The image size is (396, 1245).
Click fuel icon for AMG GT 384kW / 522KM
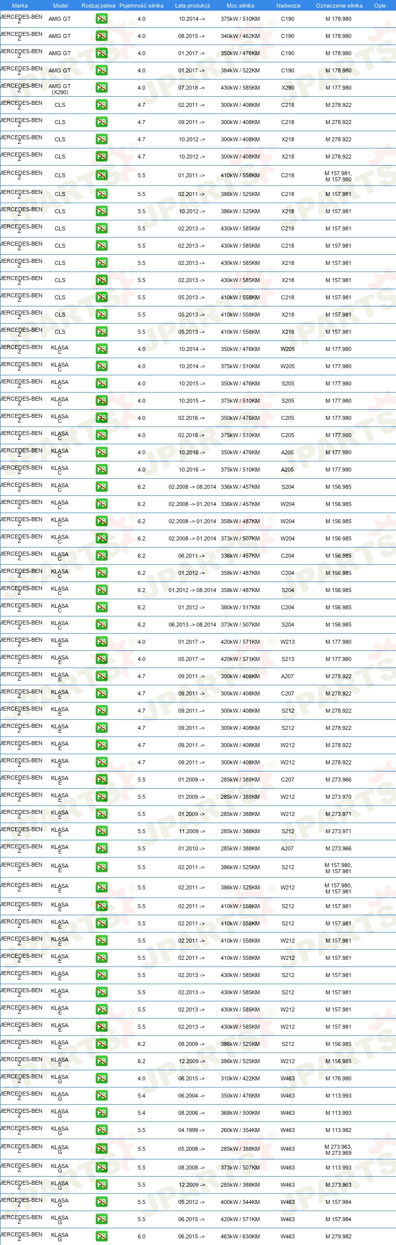[x=101, y=70]
